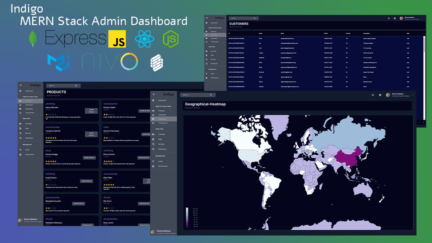Viewport: 432px width, 243px height.
Task: Click Overview icon in Products window sidebar
Action: point(20,123)
